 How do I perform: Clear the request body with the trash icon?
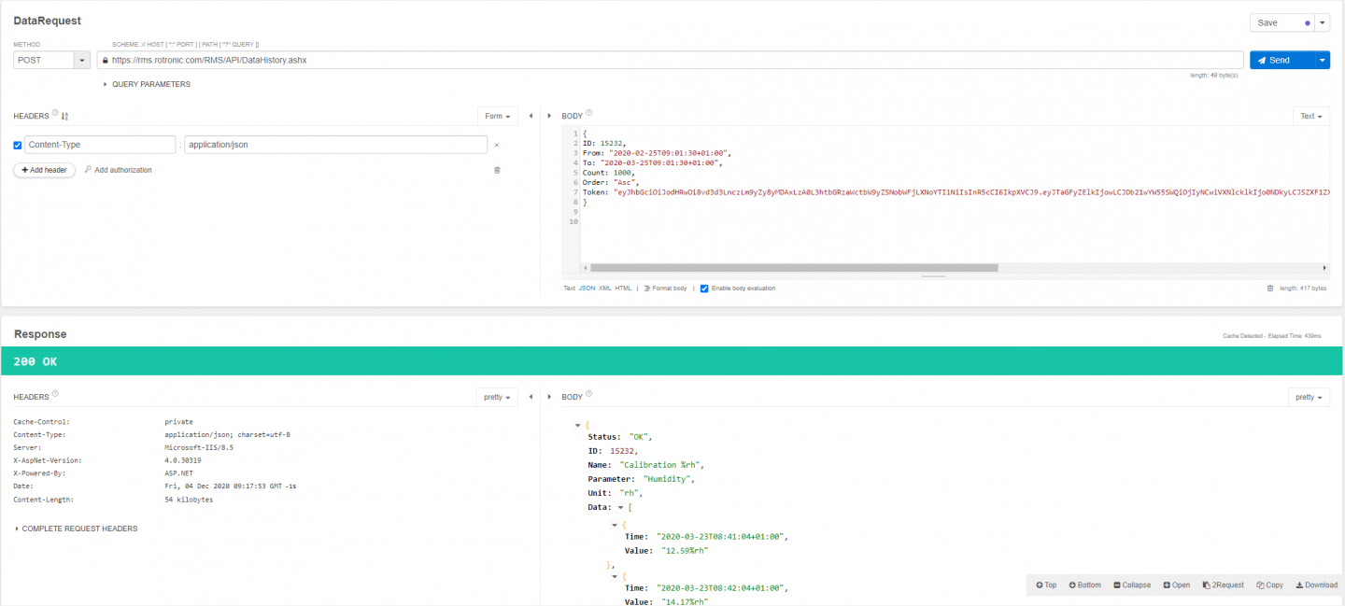click(x=1269, y=288)
